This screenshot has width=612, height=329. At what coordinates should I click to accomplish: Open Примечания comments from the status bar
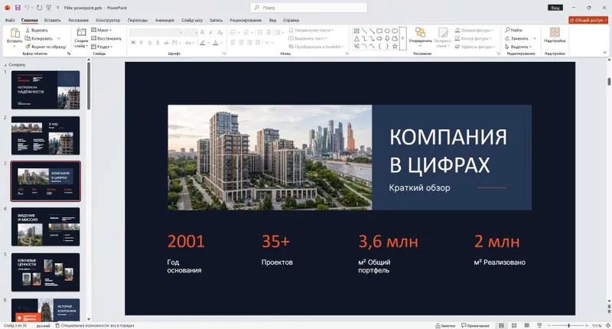point(475,325)
